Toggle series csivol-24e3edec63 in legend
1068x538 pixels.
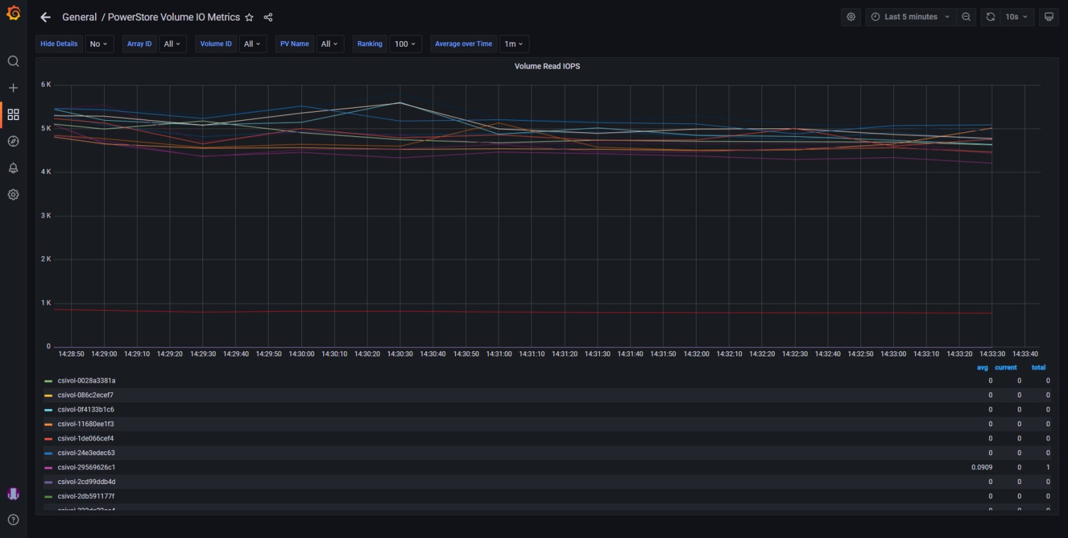tap(86, 453)
